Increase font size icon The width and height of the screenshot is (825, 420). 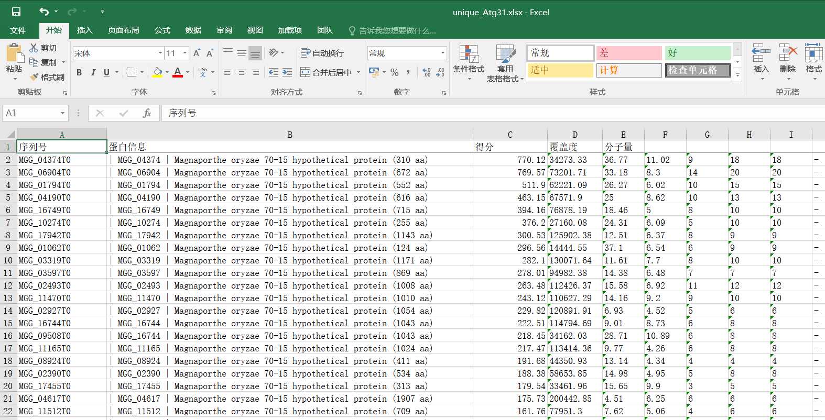(x=197, y=53)
